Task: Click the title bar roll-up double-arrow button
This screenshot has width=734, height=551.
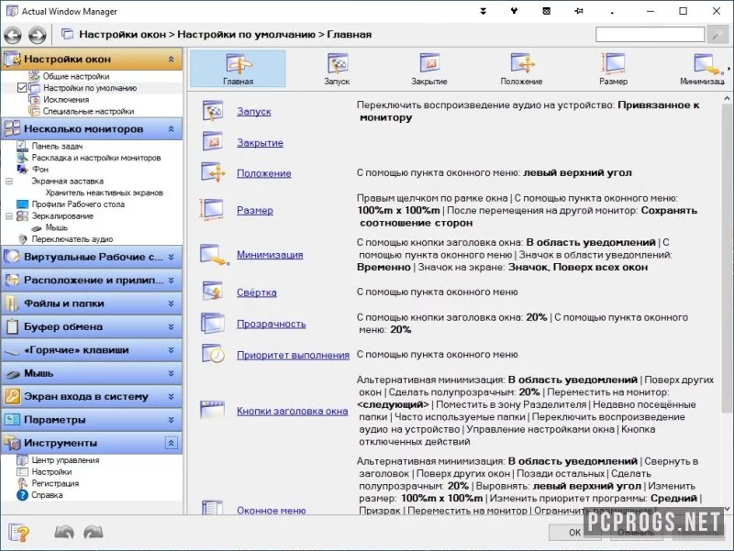Action: click(x=484, y=11)
